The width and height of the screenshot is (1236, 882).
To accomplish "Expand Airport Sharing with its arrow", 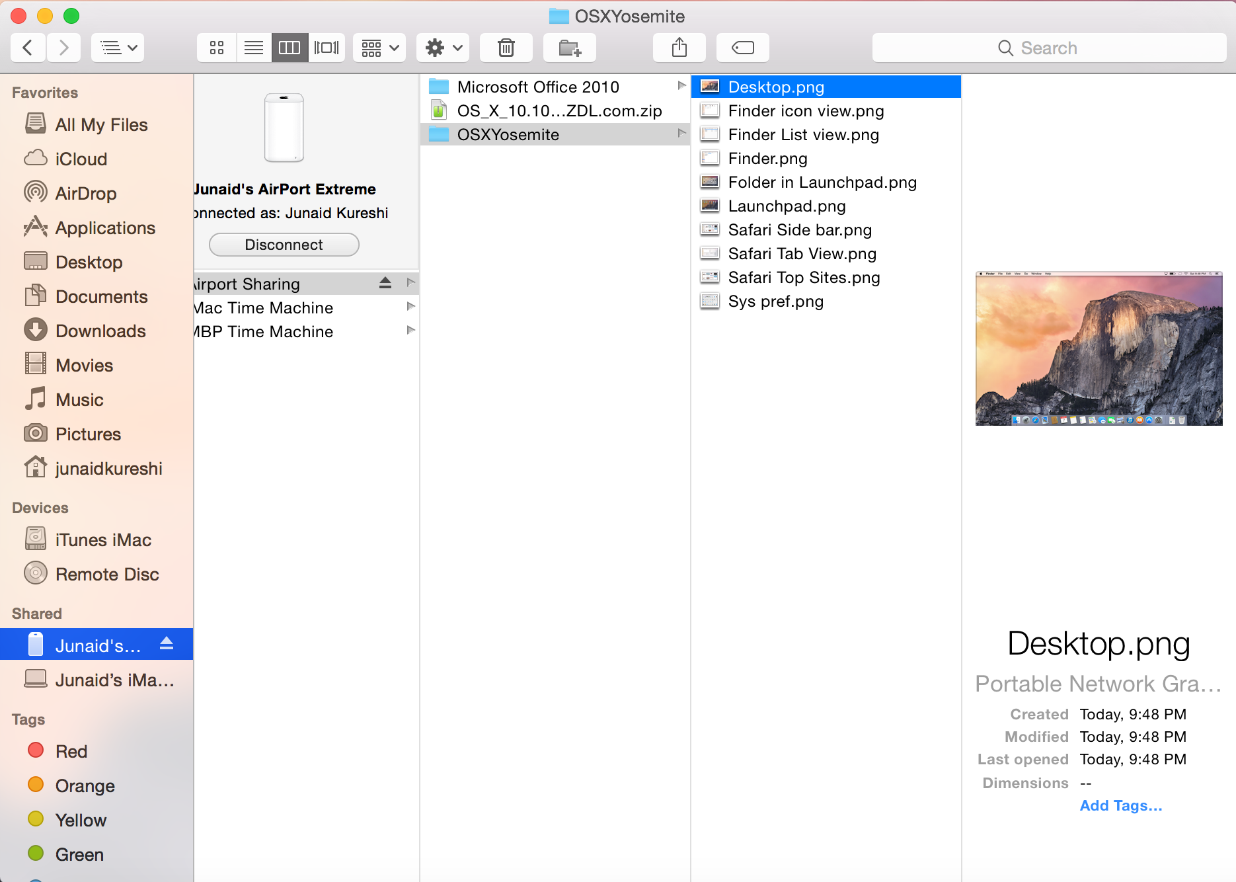I will click(410, 283).
